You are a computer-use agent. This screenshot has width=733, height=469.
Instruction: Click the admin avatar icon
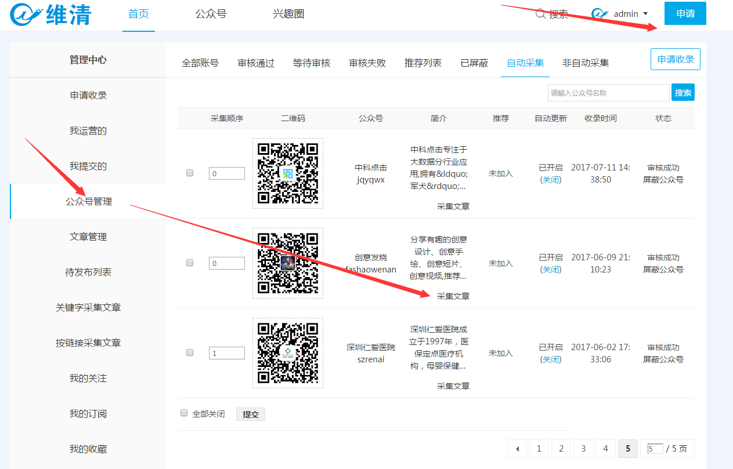click(x=600, y=13)
